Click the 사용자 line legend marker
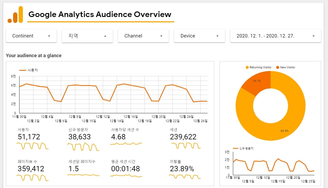 pos(23,70)
